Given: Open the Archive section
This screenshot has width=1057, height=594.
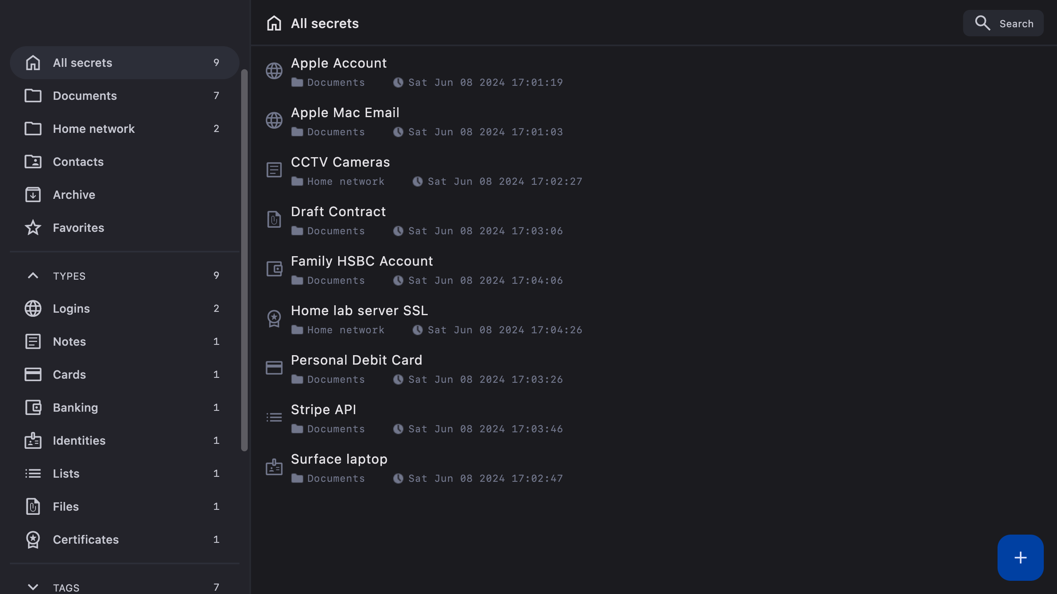Looking at the screenshot, I should click(x=74, y=195).
